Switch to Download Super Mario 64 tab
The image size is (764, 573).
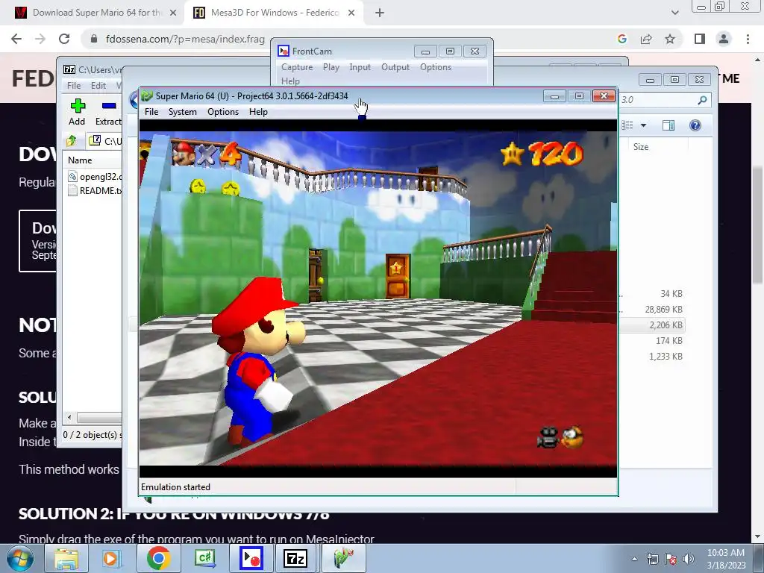click(95, 13)
